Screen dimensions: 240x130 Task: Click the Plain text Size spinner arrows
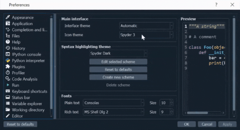pyautogui.click(x=172, y=103)
